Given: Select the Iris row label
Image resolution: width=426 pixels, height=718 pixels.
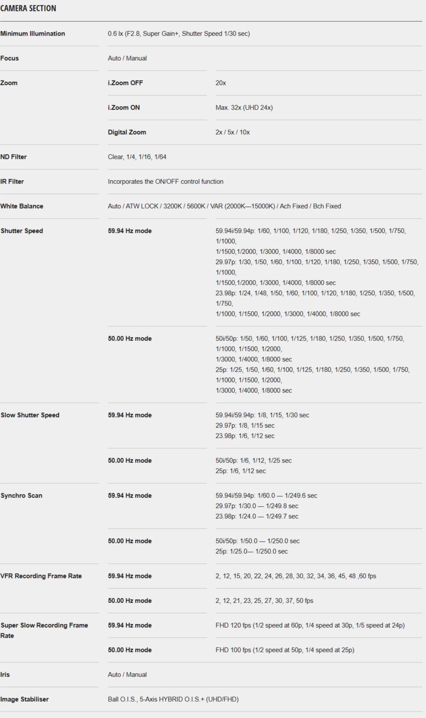Looking at the screenshot, I should pyautogui.click(x=5, y=675).
